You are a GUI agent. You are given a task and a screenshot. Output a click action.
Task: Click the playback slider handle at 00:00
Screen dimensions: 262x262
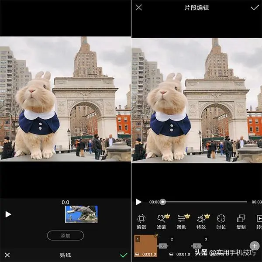(x=163, y=202)
